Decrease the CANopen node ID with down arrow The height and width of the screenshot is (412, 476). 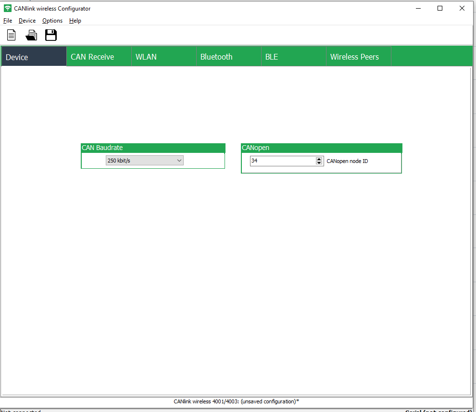tap(319, 163)
